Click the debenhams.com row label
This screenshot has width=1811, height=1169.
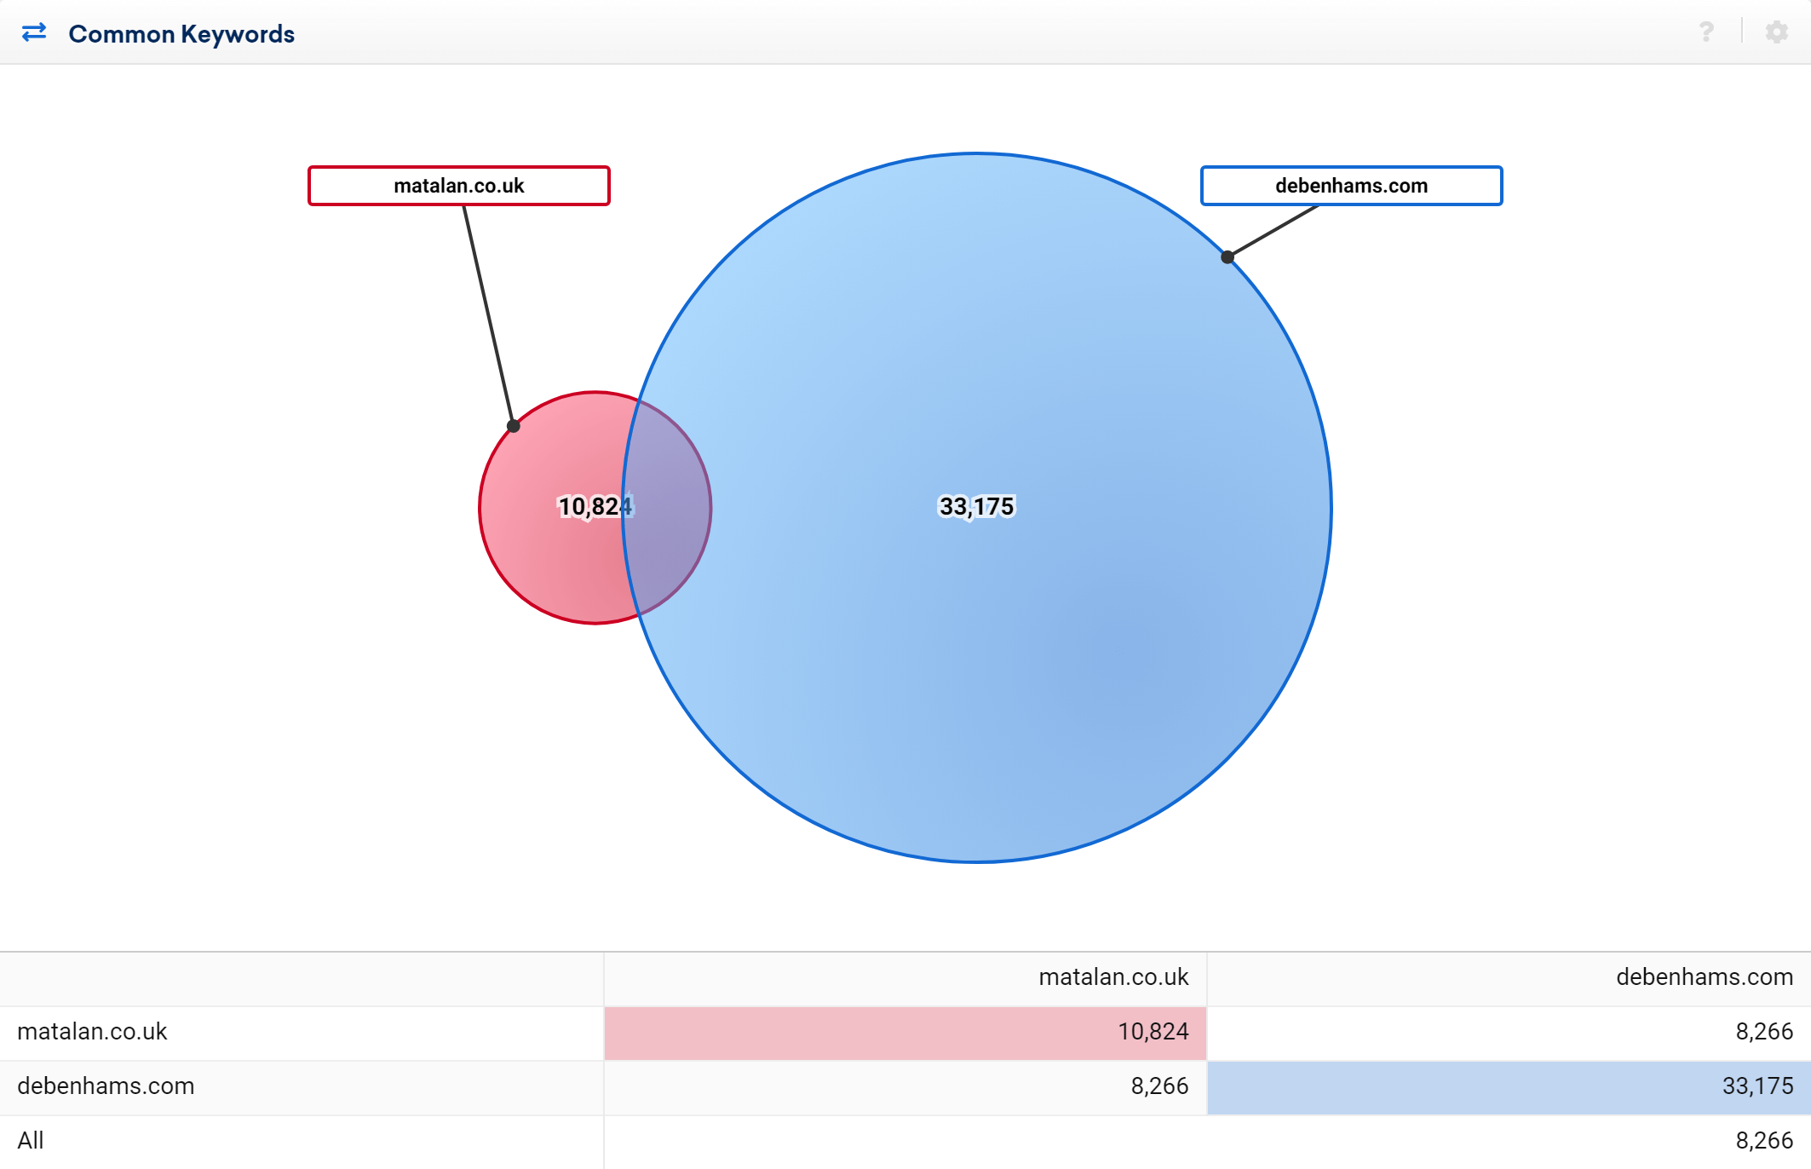tap(106, 1086)
